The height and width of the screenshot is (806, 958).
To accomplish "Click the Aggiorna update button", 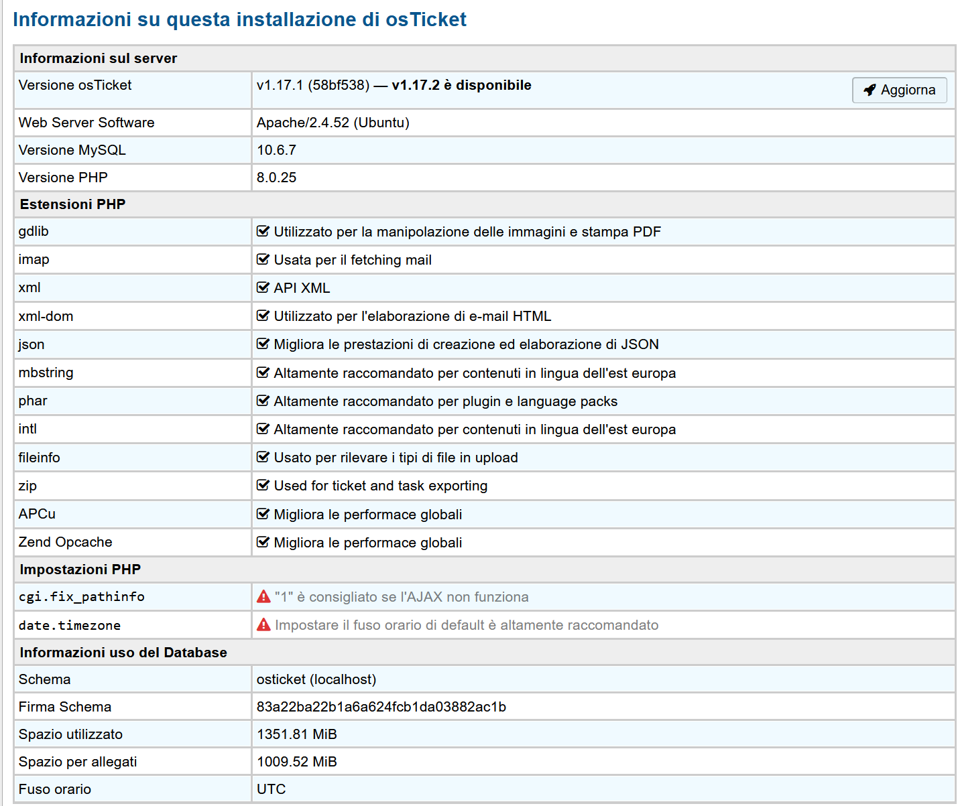I will 899,90.
